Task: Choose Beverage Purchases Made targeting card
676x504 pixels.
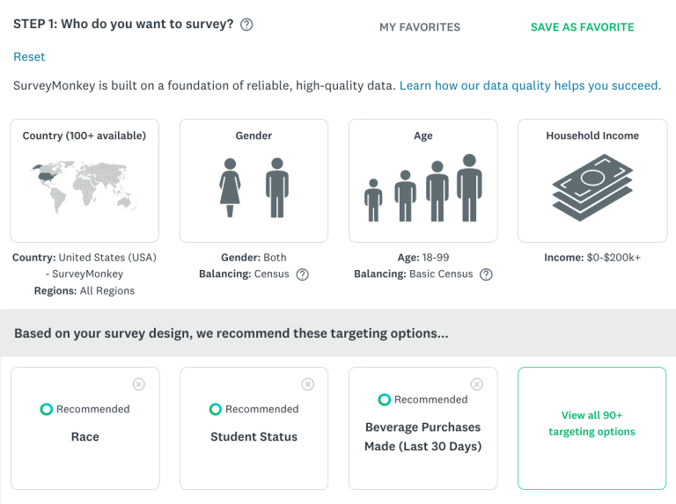Action: click(x=422, y=428)
